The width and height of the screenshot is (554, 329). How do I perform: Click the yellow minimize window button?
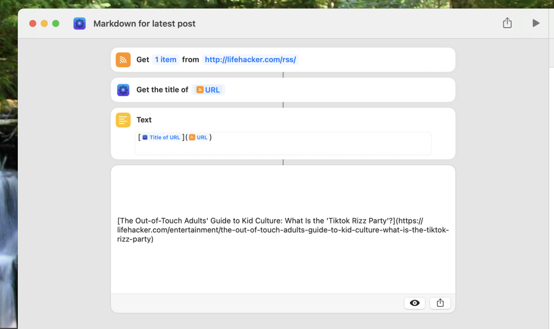pos(44,24)
